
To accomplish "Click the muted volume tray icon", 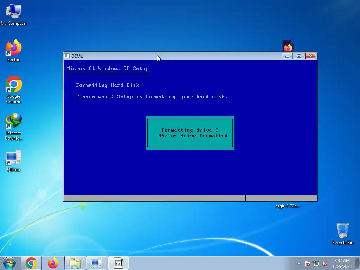I will pyautogui.click(x=324, y=263).
